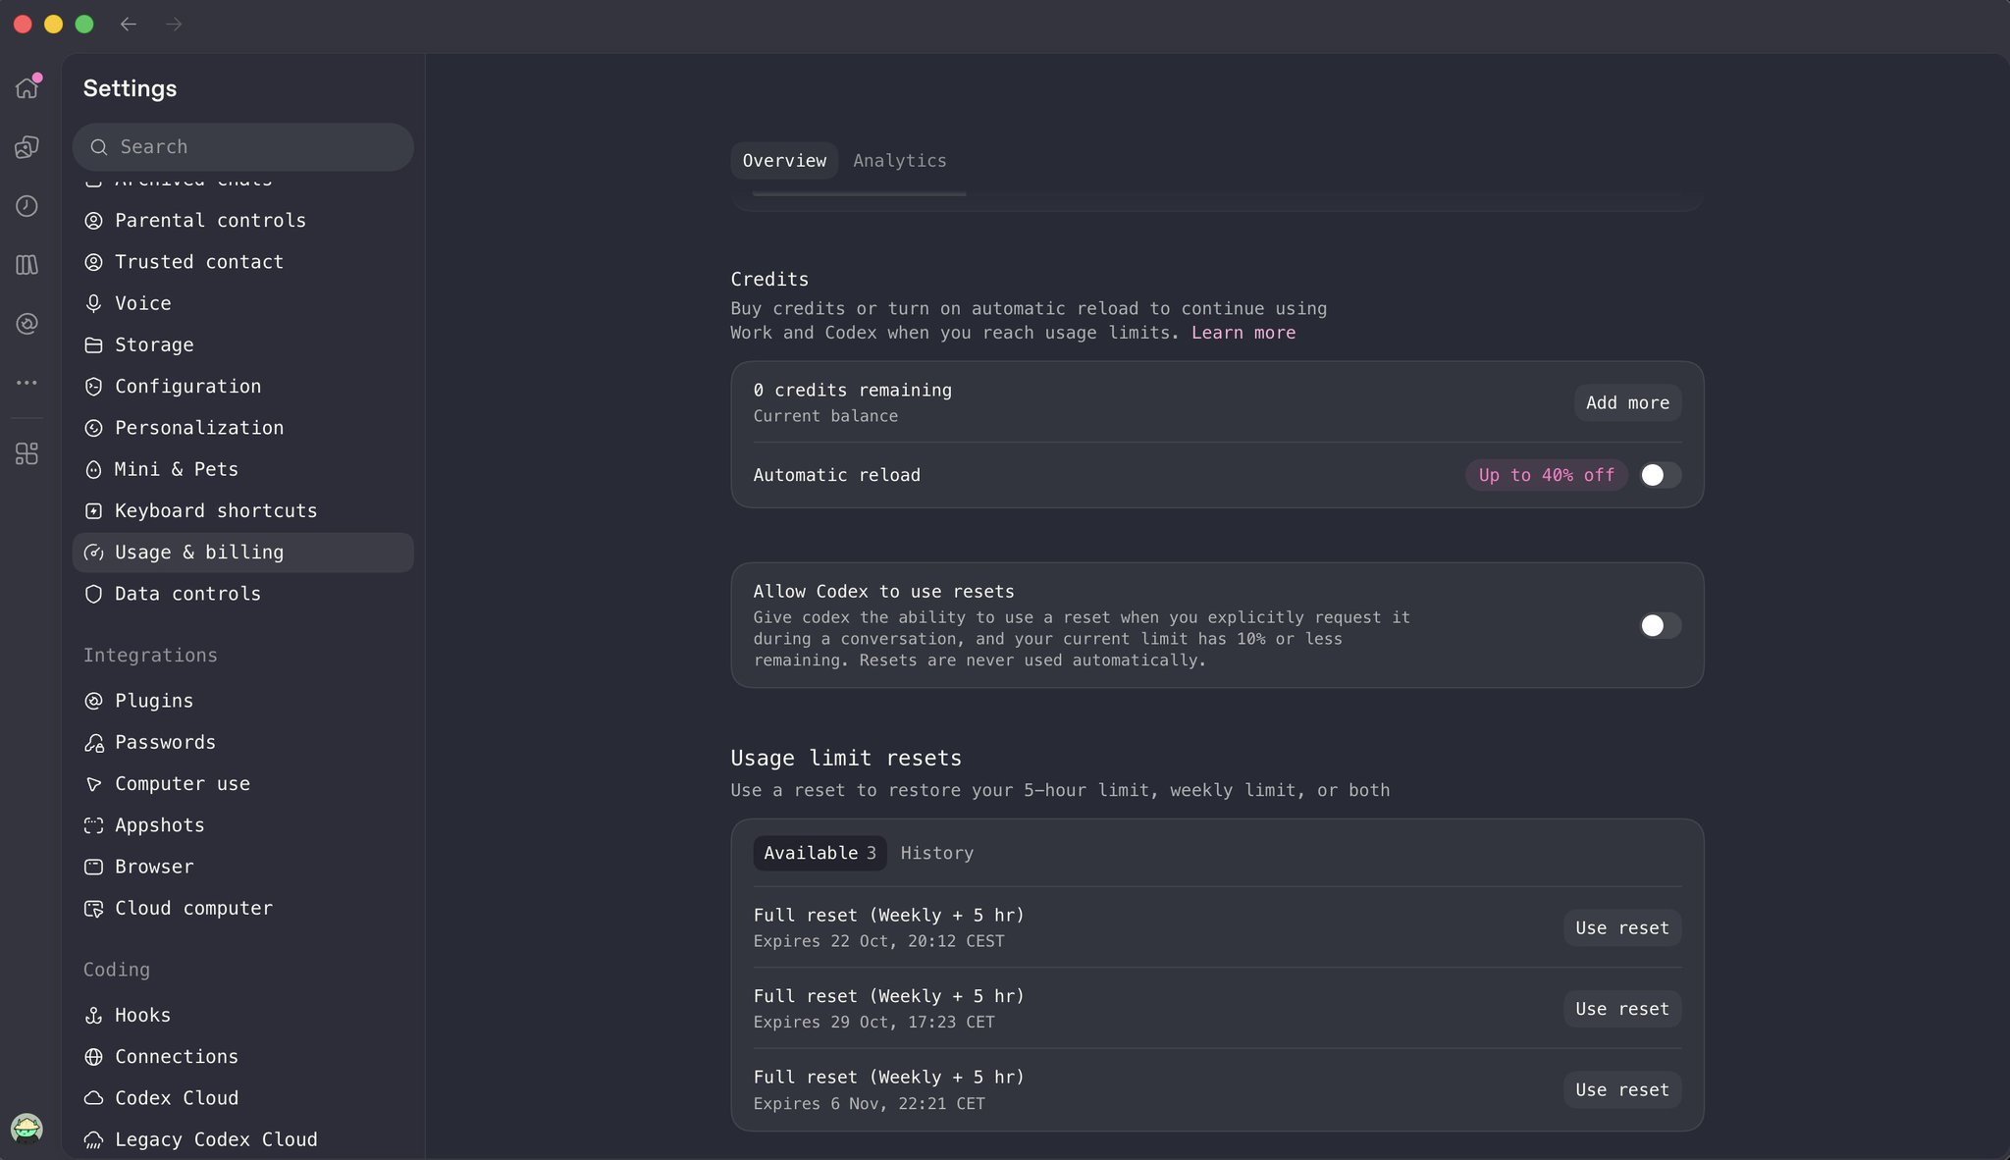This screenshot has height=1160, width=2010.
Task: Open the clock history icon in rail
Action: (x=26, y=206)
